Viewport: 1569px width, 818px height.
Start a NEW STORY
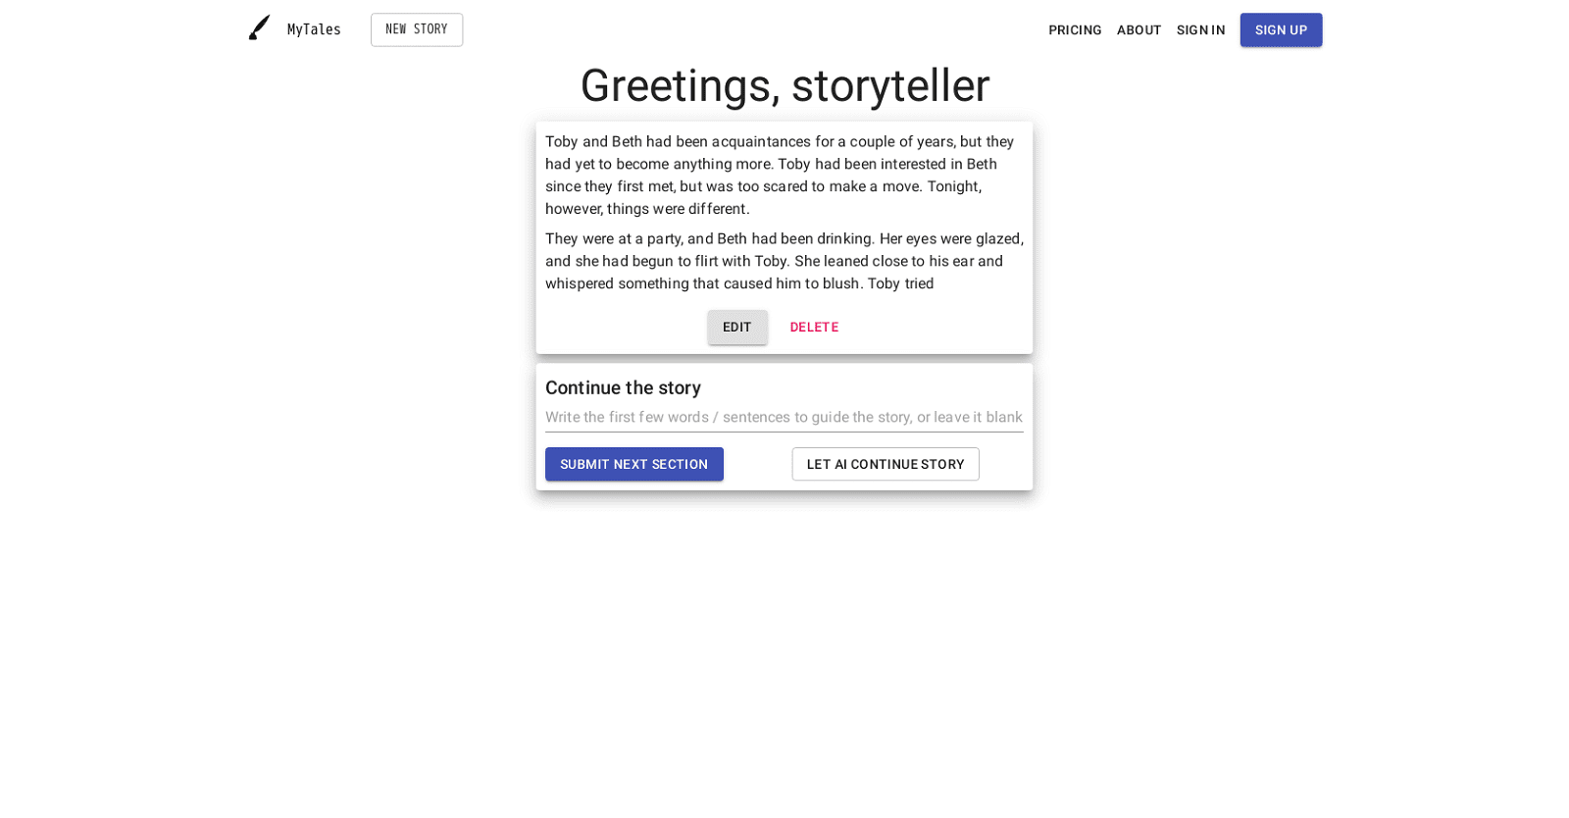point(416,29)
